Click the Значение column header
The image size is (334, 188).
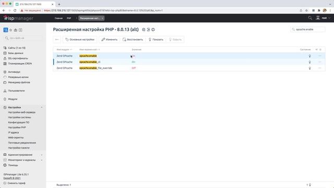point(137,50)
